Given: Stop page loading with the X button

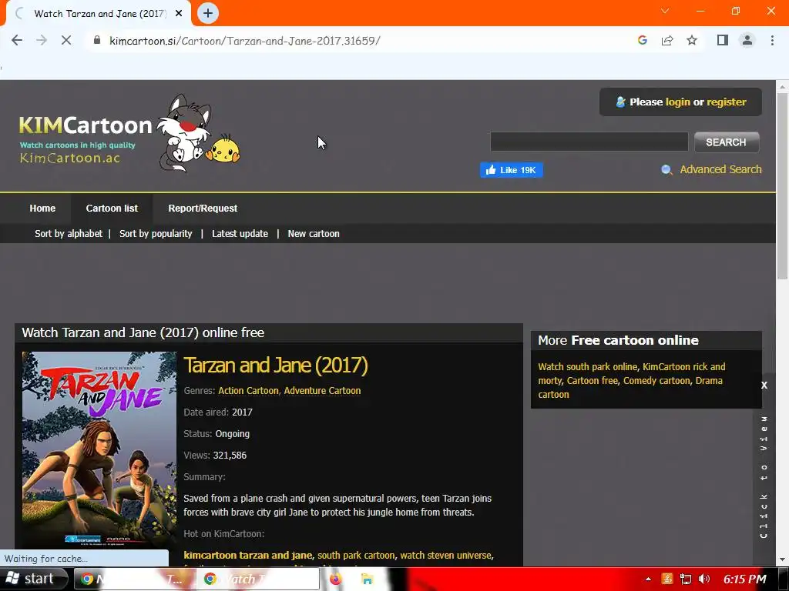Looking at the screenshot, I should 66,40.
